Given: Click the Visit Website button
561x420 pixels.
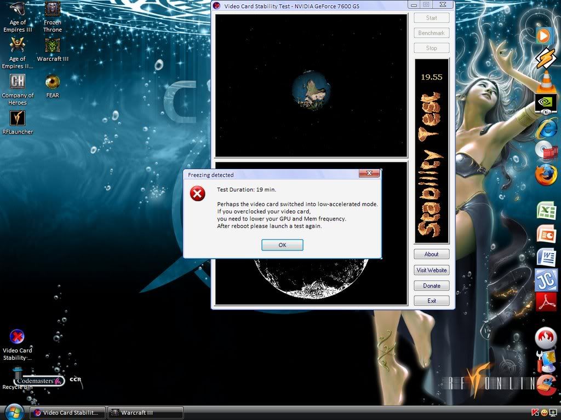Looking at the screenshot, I should tap(432, 270).
